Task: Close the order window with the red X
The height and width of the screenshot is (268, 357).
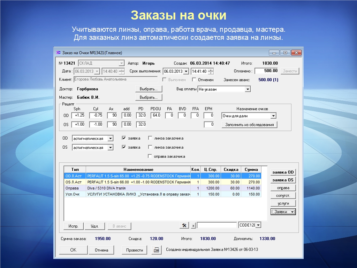Action: coord(296,53)
